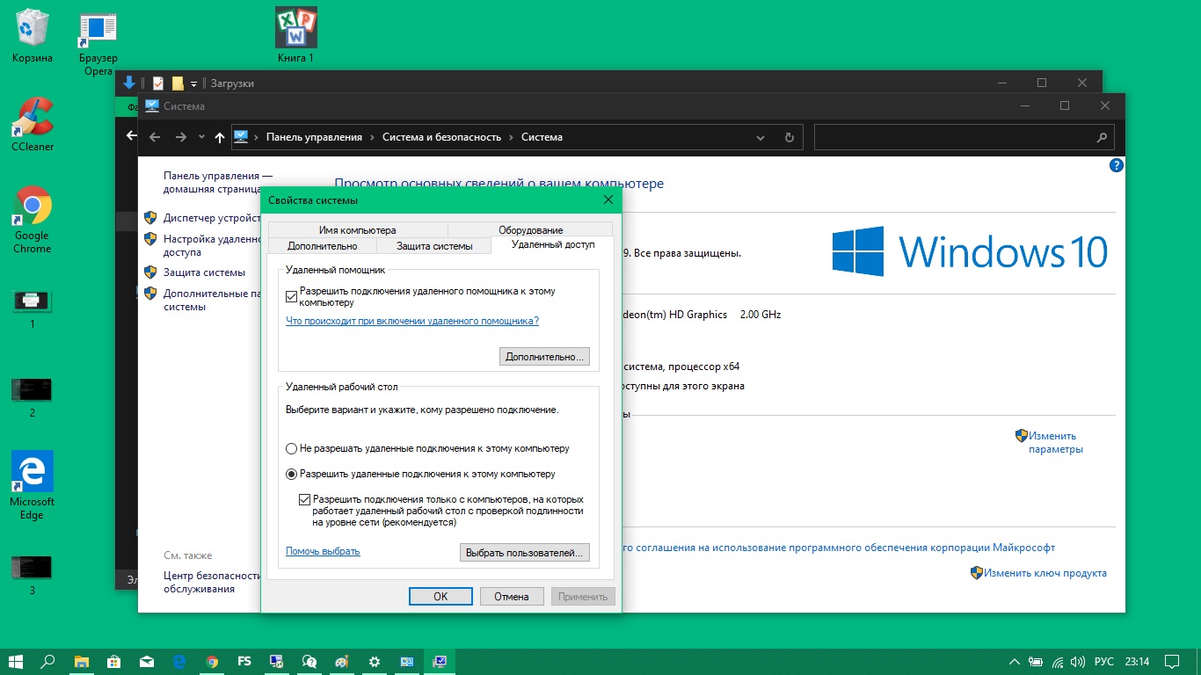This screenshot has width=1201, height=675.
Task: Click the Помочь выбрать link
Action: [x=323, y=551]
